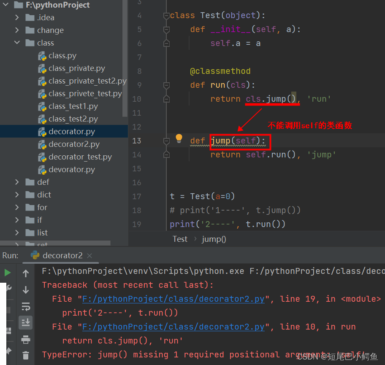The image size is (385, 365).
Task: Select the decorator2 run tab
Action: pyautogui.click(x=61, y=256)
